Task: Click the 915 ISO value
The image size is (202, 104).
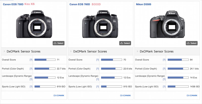Action: pyautogui.click(x=128, y=87)
